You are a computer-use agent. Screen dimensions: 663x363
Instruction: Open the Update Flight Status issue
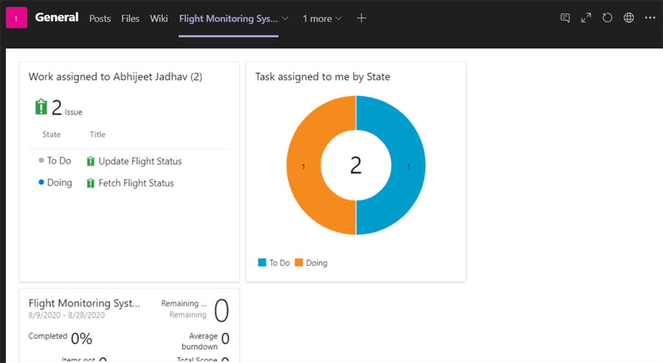click(140, 162)
